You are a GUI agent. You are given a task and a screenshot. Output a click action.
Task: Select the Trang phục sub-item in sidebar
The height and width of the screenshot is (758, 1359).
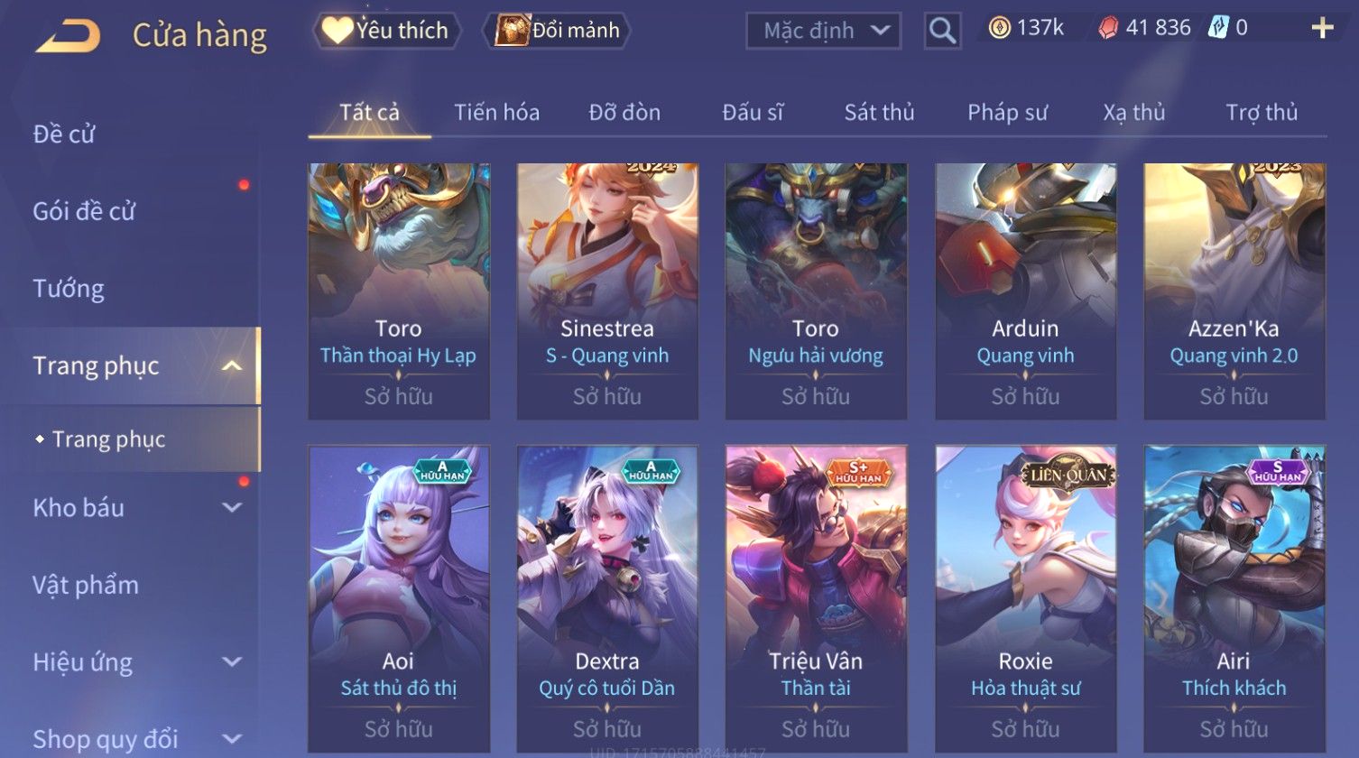pos(108,439)
